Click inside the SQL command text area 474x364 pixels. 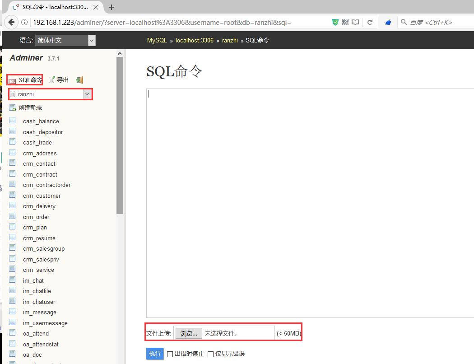[x=310, y=203]
